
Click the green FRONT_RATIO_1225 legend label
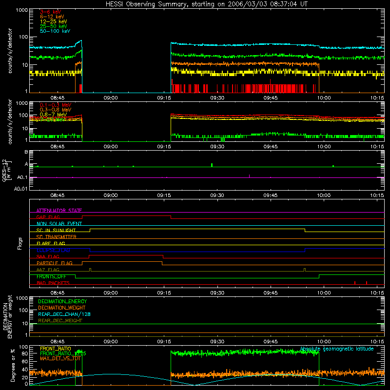point(63,353)
